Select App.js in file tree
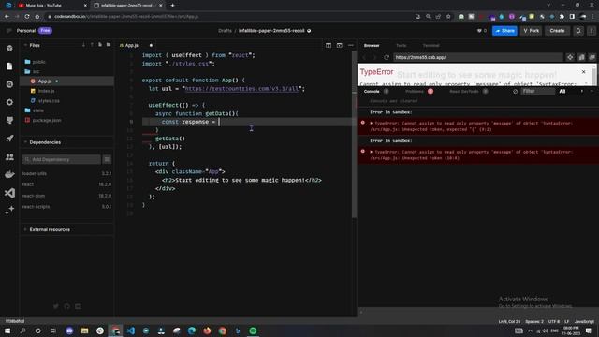Viewport: 599px width, 337px height. pos(67,81)
